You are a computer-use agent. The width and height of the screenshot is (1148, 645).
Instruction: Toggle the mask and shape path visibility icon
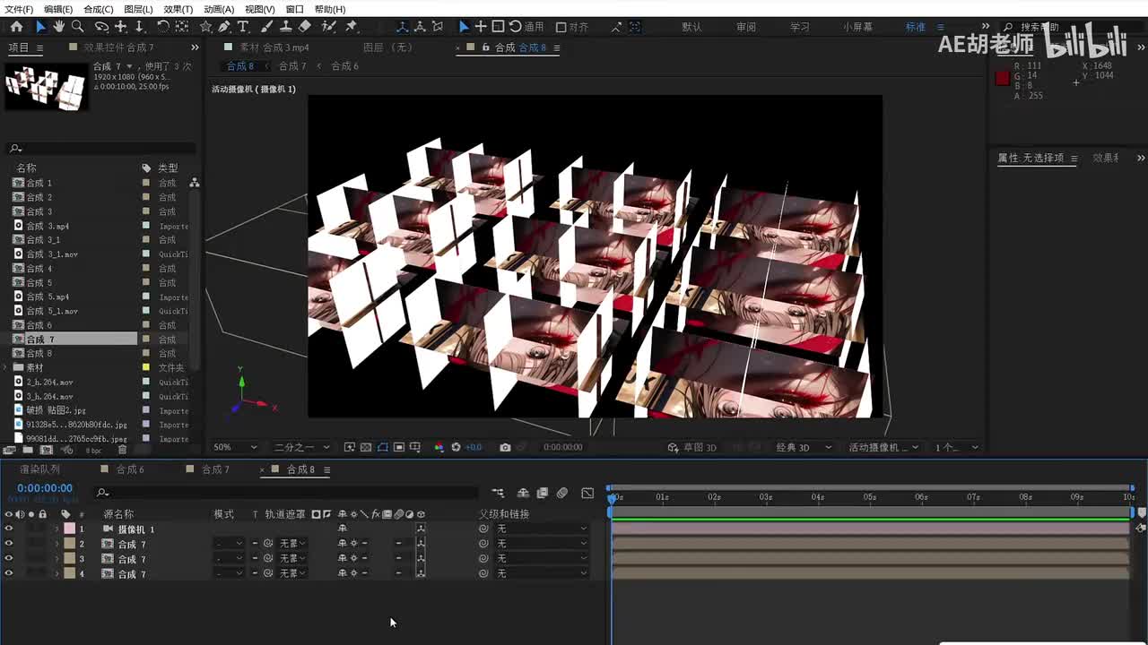(x=383, y=447)
